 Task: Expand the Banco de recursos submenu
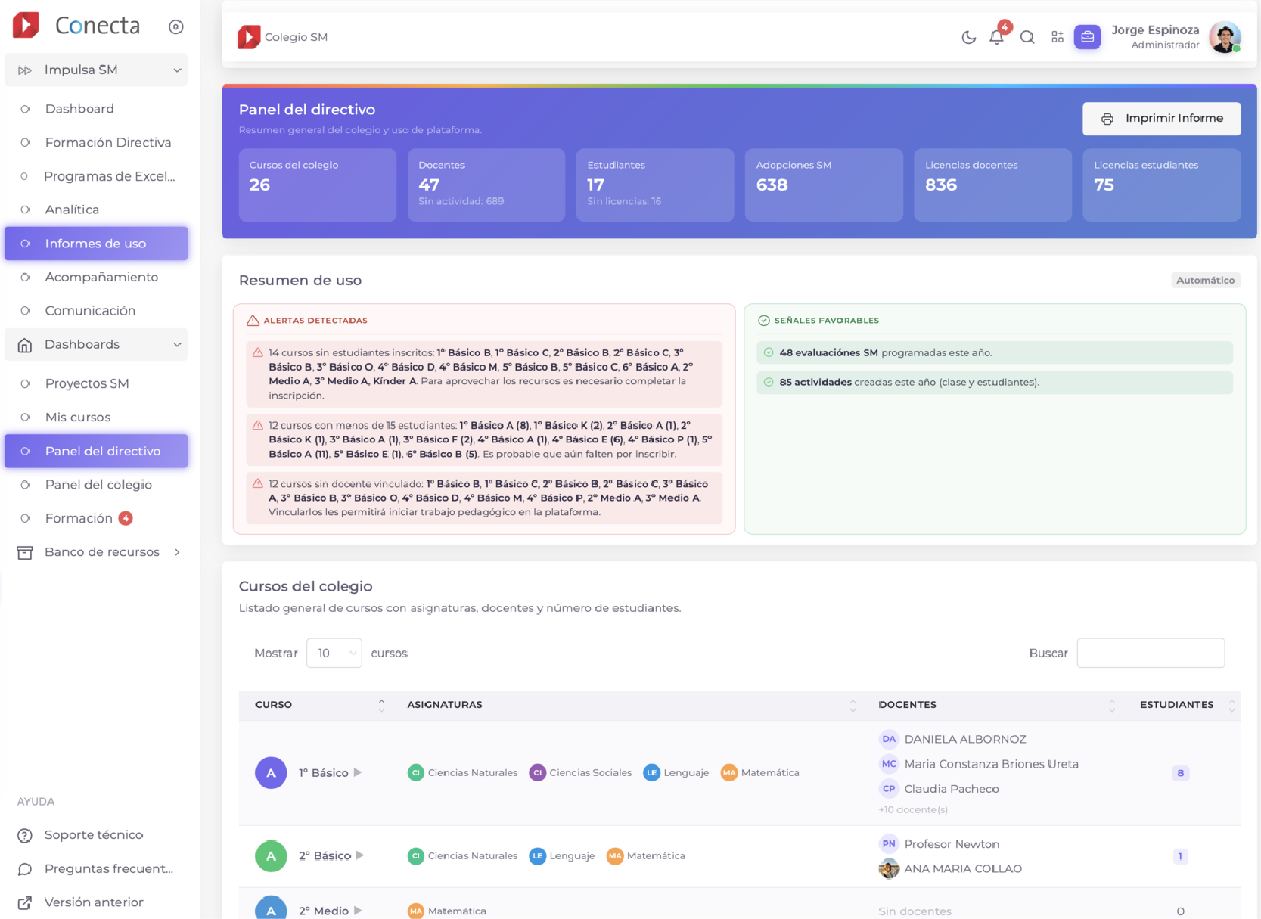click(177, 552)
